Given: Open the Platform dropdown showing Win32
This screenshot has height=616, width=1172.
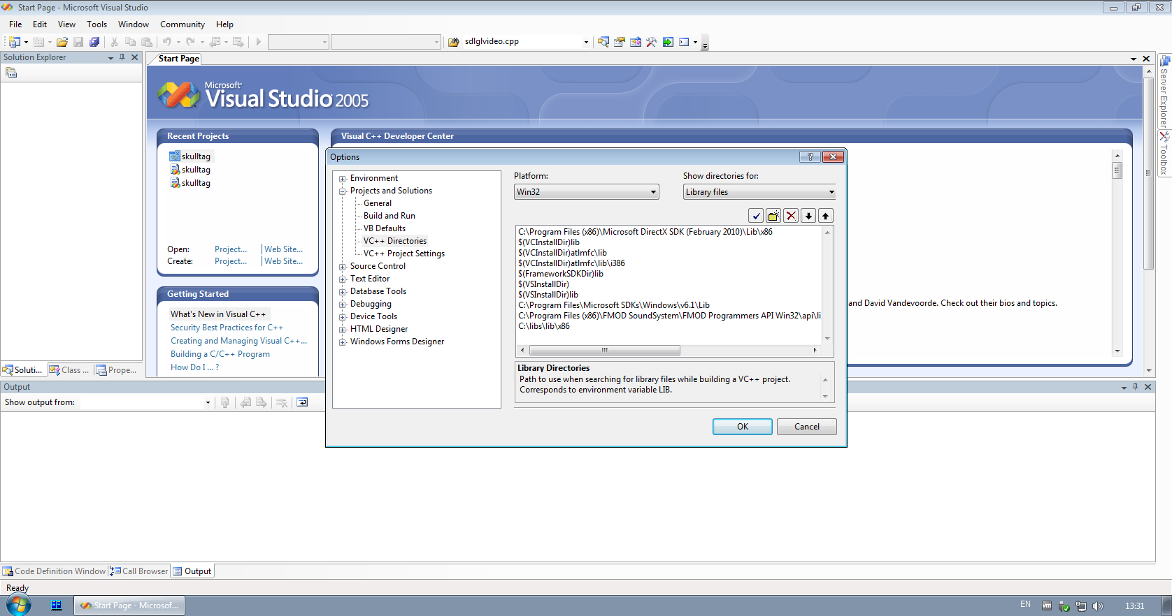Looking at the screenshot, I should point(586,192).
